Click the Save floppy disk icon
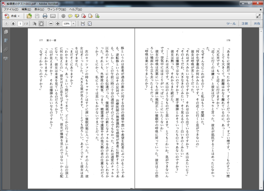The height and width of the screenshot is (191, 264). (37, 16)
